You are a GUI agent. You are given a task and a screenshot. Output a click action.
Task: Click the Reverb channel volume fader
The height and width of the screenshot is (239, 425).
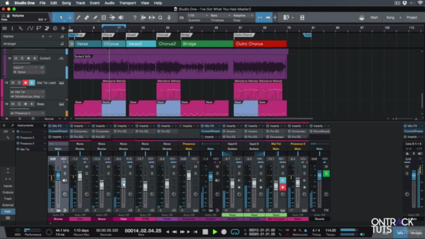(319, 175)
